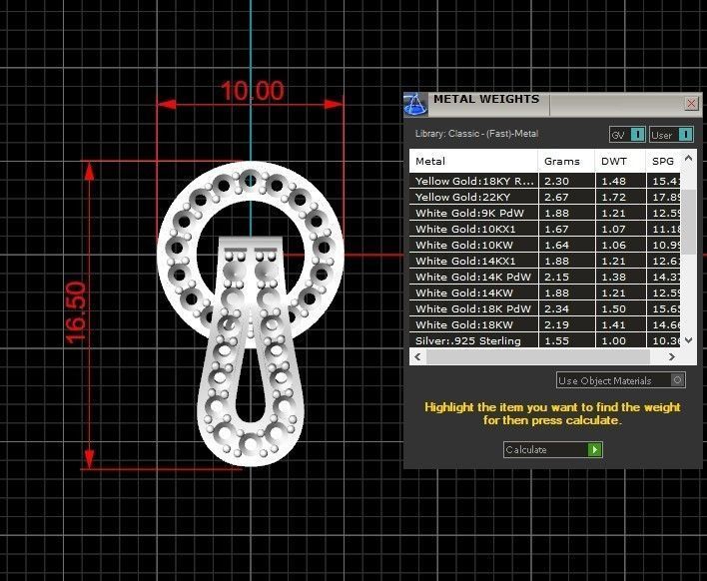Image resolution: width=707 pixels, height=581 pixels.
Task: Click the 10.00 width dimension label
Action: pos(253,91)
